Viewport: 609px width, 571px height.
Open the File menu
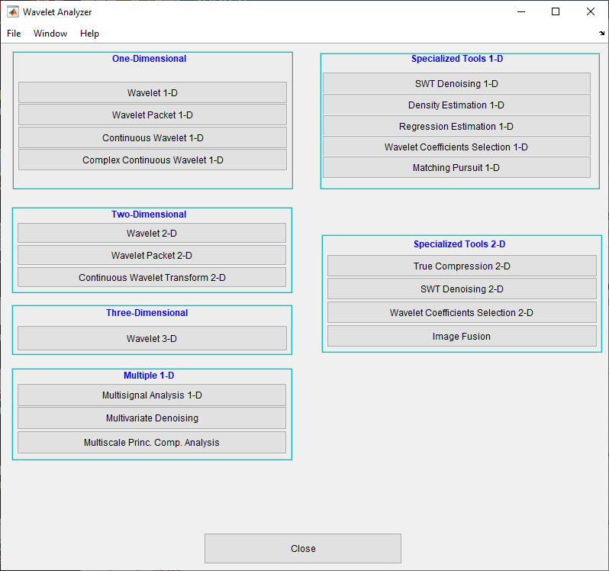pyautogui.click(x=14, y=34)
